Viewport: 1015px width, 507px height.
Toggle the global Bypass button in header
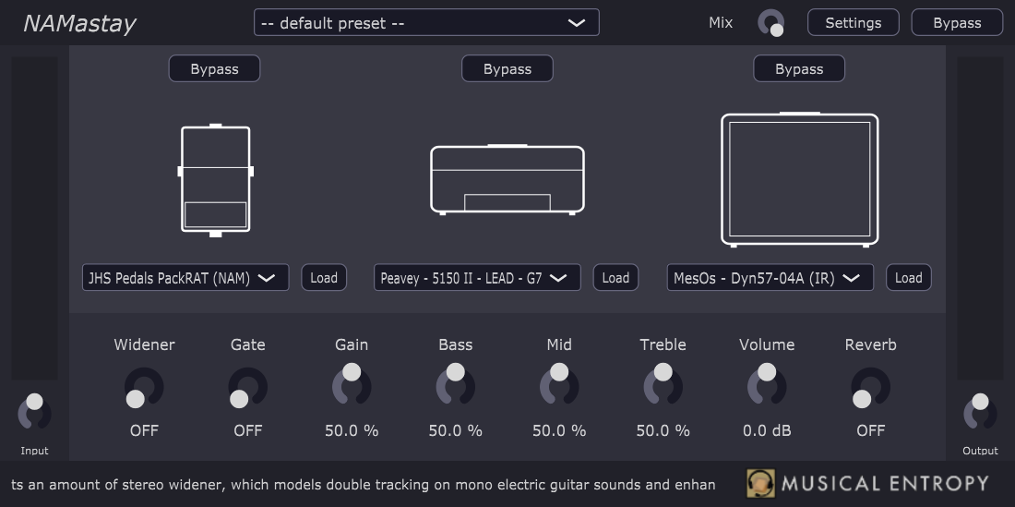[957, 23]
